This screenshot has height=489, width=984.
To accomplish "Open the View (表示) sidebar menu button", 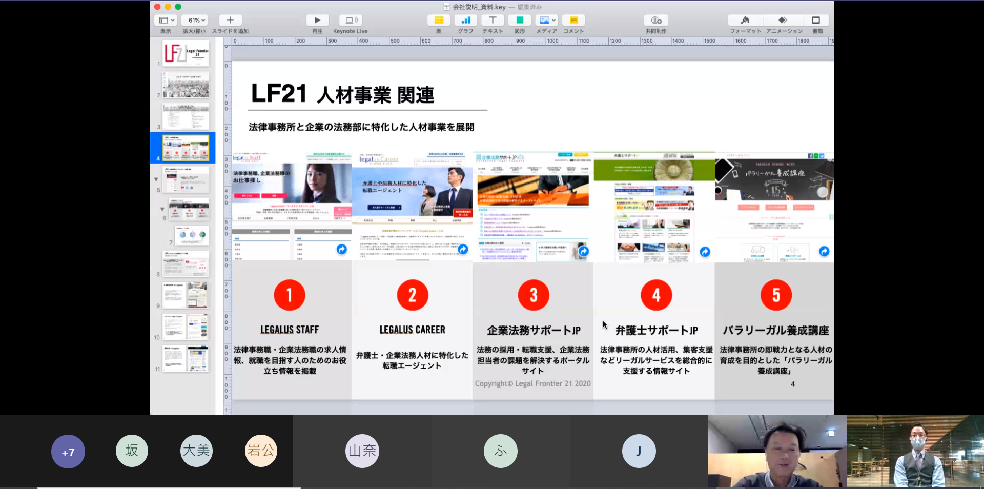I will coord(166,21).
